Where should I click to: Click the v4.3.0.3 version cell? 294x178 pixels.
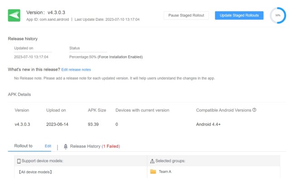[22, 124]
